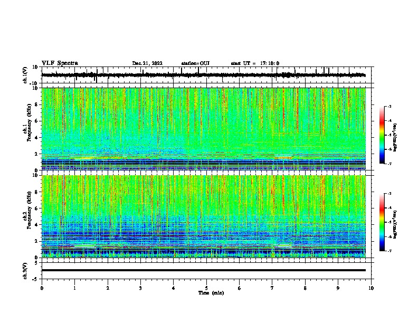The height and width of the screenshot is (323, 418).
Task: Click the "VLF Spectra" title text
Action: [60, 63]
